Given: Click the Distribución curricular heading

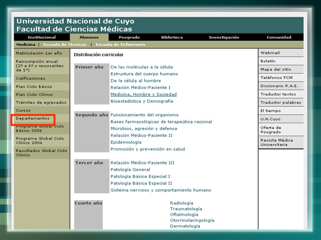Looking at the screenshot, I should pyautogui.click(x=99, y=55).
